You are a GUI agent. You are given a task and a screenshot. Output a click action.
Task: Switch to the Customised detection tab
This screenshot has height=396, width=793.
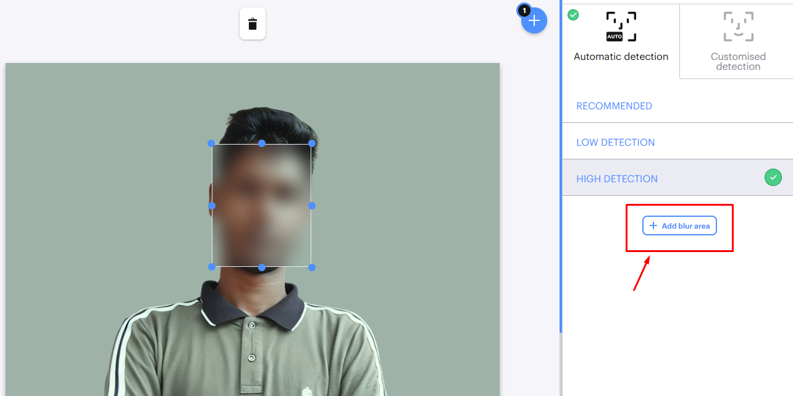(x=737, y=41)
